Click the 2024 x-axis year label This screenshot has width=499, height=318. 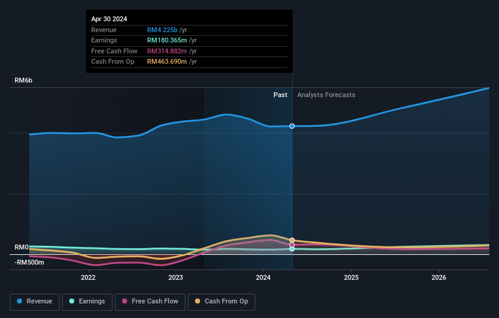coord(263,277)
